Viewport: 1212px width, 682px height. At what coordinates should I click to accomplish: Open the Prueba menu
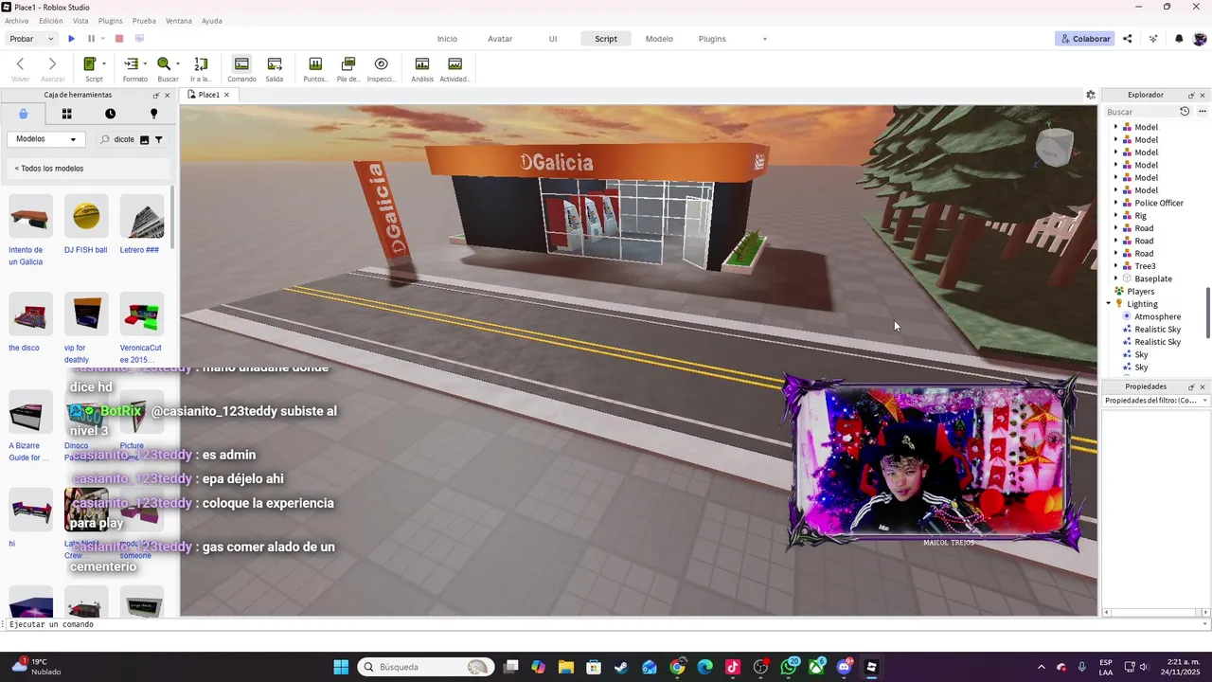[144, 21]
